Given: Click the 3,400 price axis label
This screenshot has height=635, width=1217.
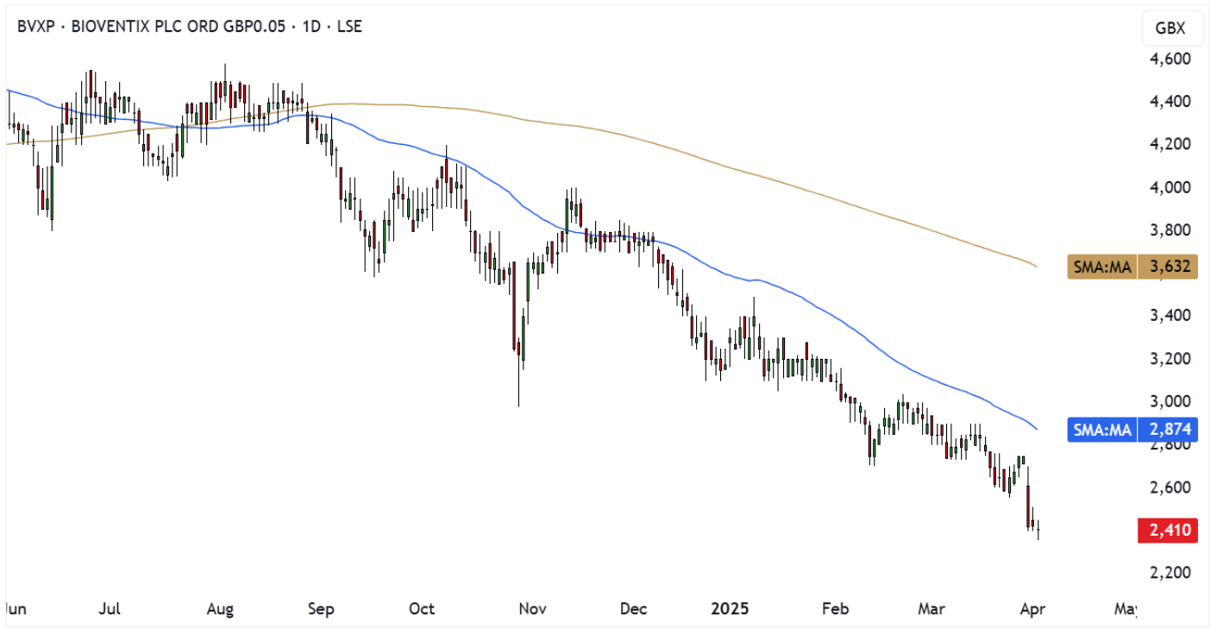Looking at the screenshot, I should [x=1170, y=316].
